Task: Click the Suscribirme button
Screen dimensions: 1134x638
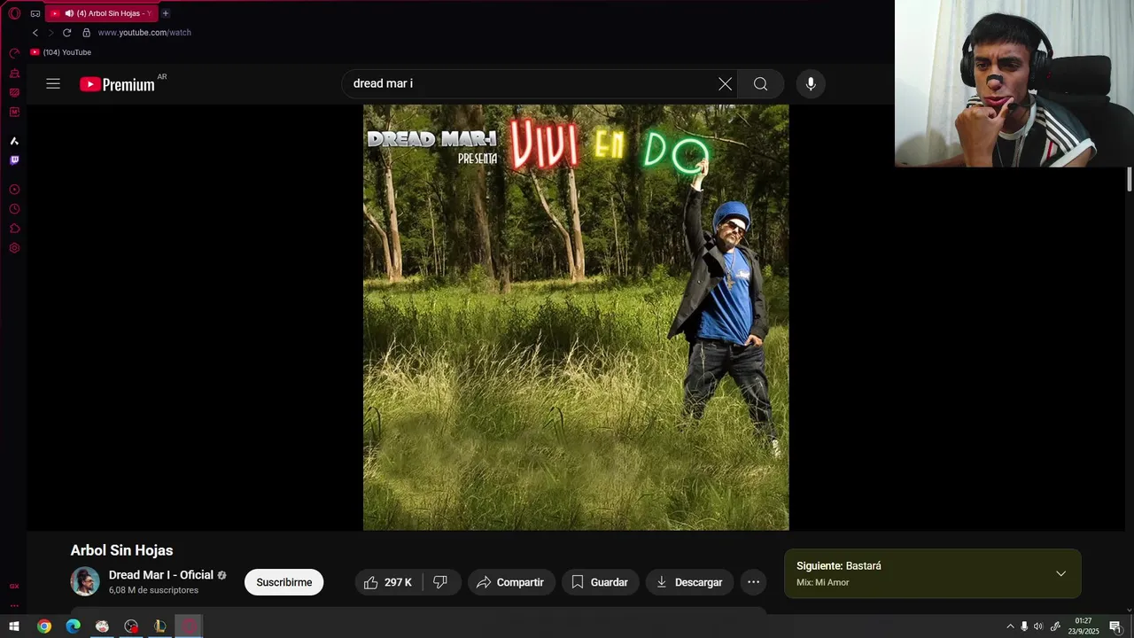Action: point(283,582)
